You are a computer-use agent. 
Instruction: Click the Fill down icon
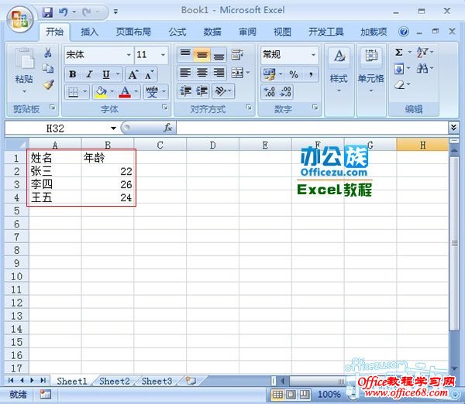(x=399, y=69)
